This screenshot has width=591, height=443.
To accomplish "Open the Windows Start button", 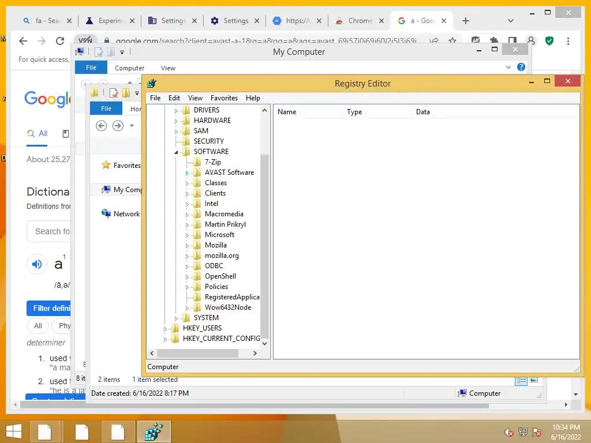I will click(14, 431).
